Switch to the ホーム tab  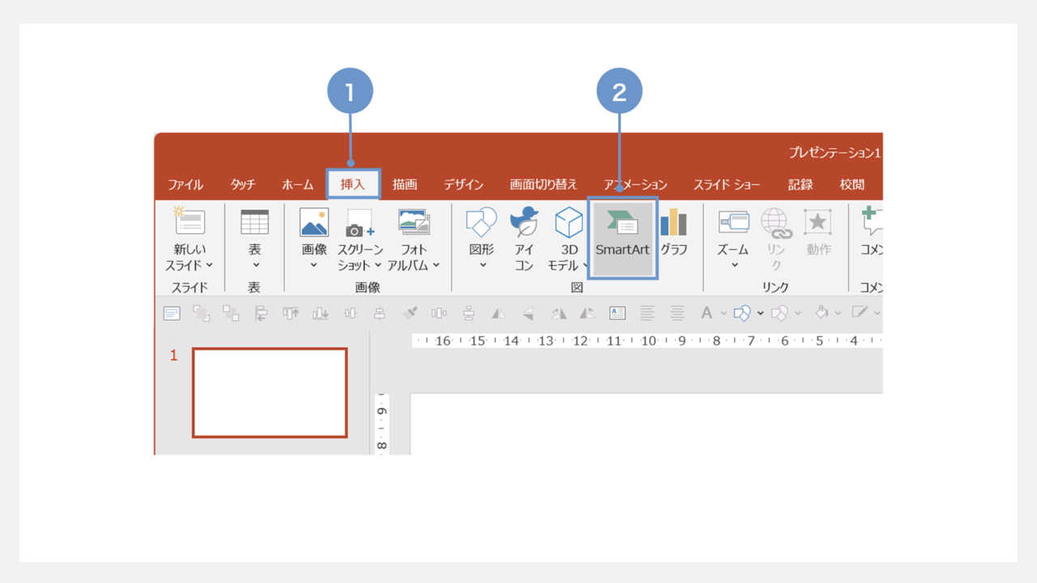pyautogui.click(x=297, y=185)
